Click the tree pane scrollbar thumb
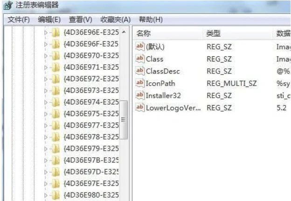 124,120
